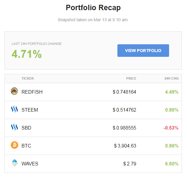187x178 pixels.
Task: Click the orange Bitcoin icon
Action: point(14,145)
